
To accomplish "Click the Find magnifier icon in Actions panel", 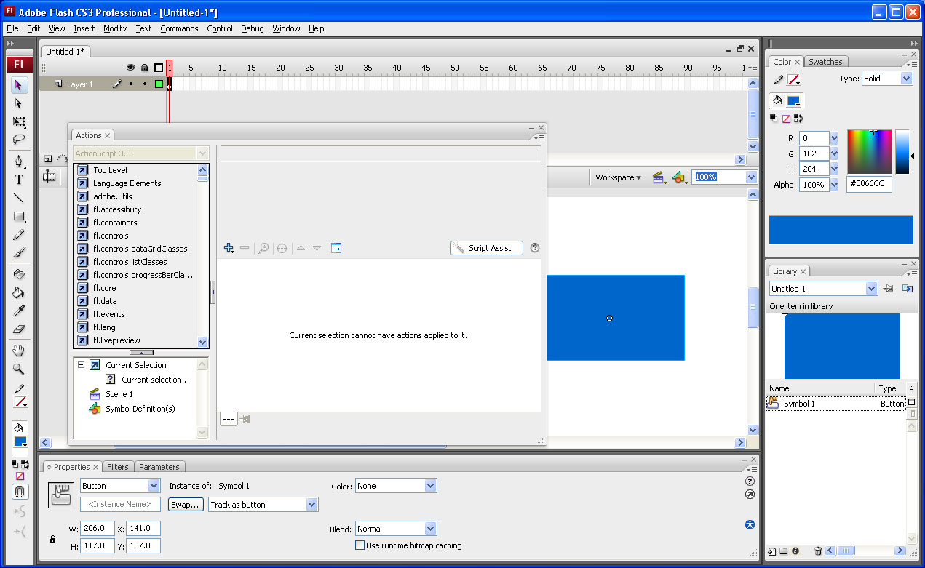I will point(263,248).
